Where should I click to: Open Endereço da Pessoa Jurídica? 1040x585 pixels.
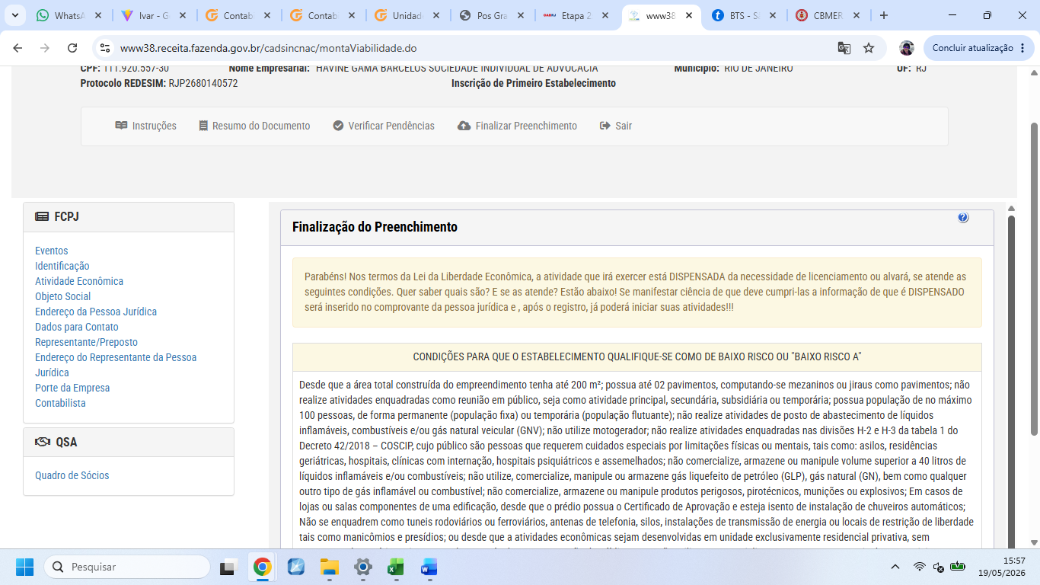tap(96, 312)
